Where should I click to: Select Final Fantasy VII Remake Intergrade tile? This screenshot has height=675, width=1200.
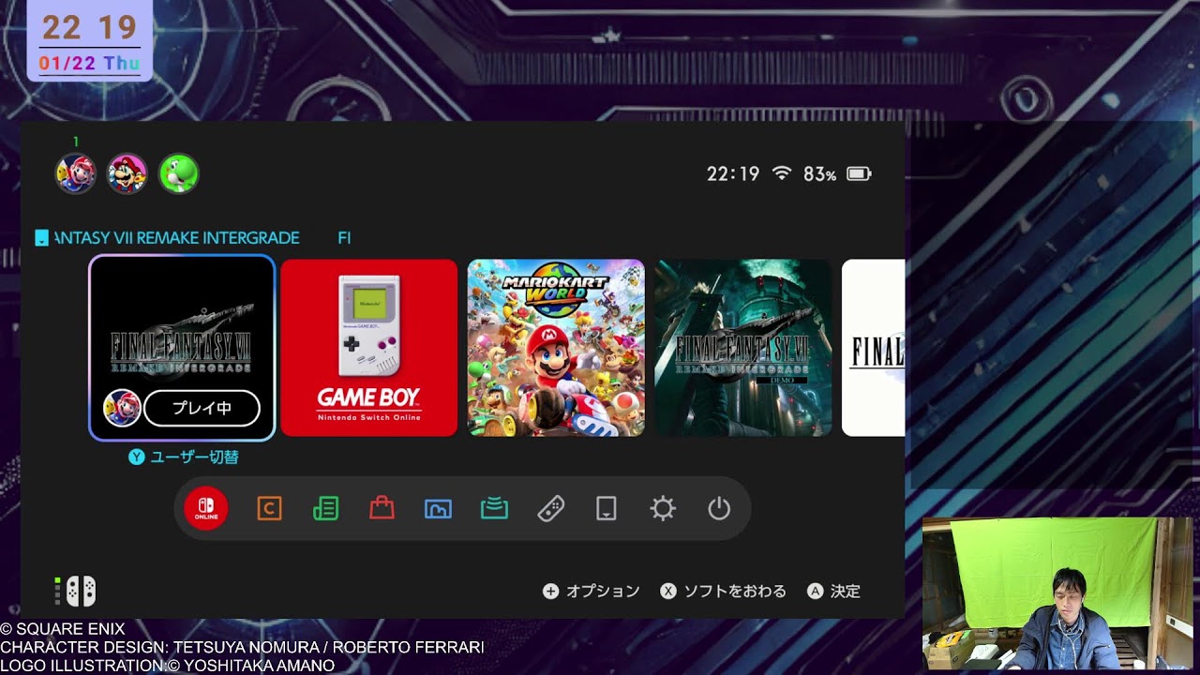coord(182,348)
